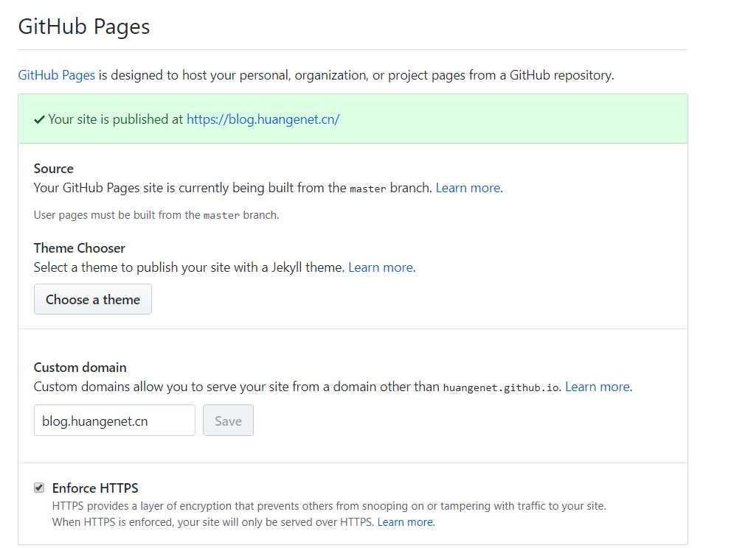Click the green published checkmark icon
The width and height of the screenshot is (748, 548).
40,119
